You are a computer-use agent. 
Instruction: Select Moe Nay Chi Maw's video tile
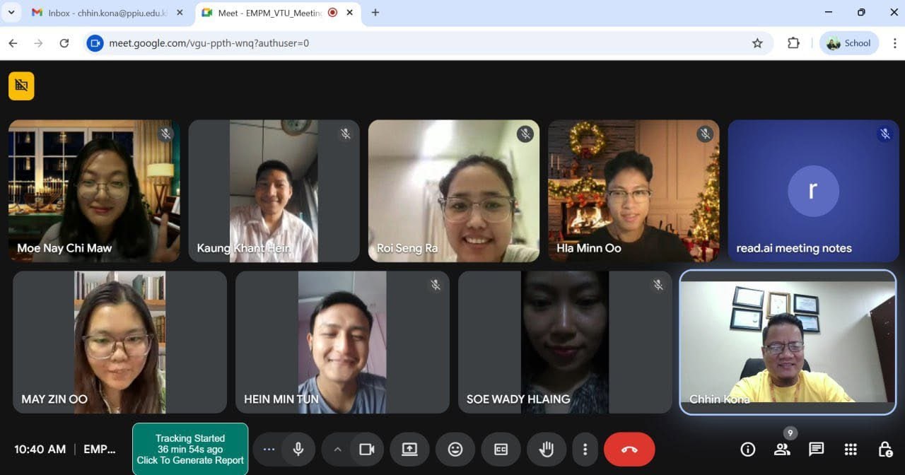[94, 191]
